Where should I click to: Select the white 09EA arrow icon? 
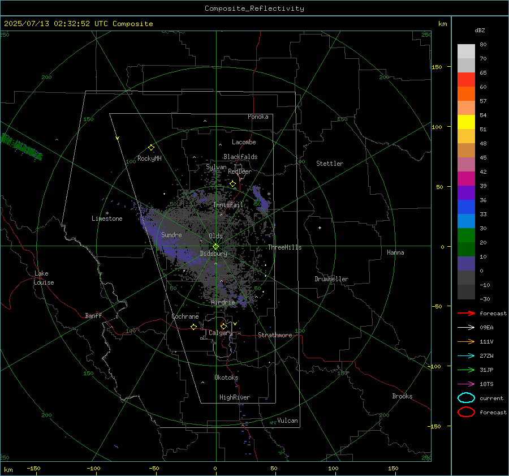(466, 328)
